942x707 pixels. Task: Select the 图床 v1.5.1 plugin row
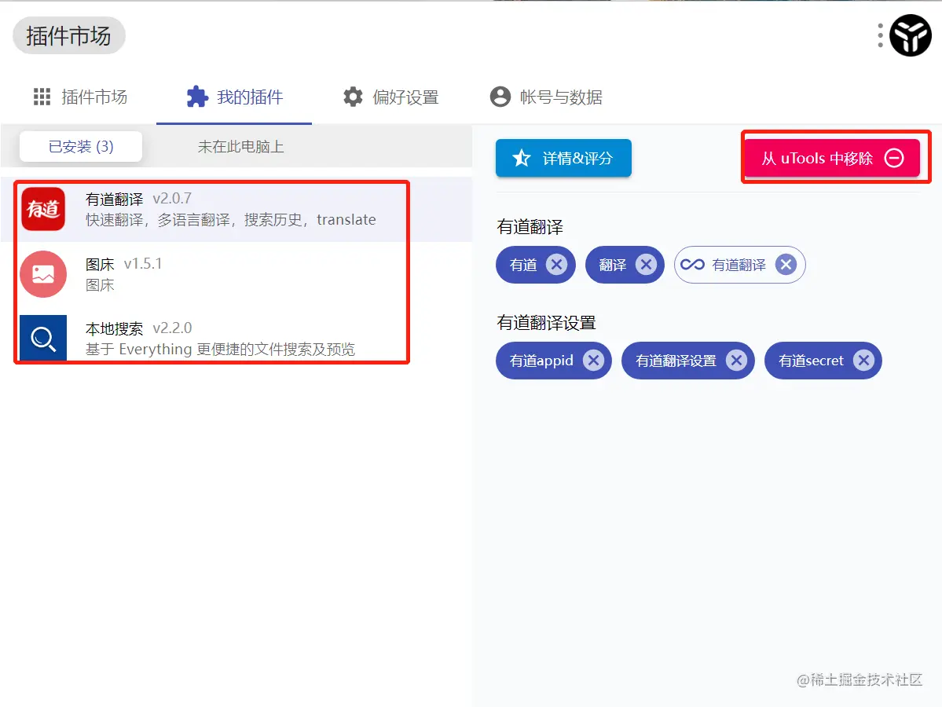[x=236, y=274]
